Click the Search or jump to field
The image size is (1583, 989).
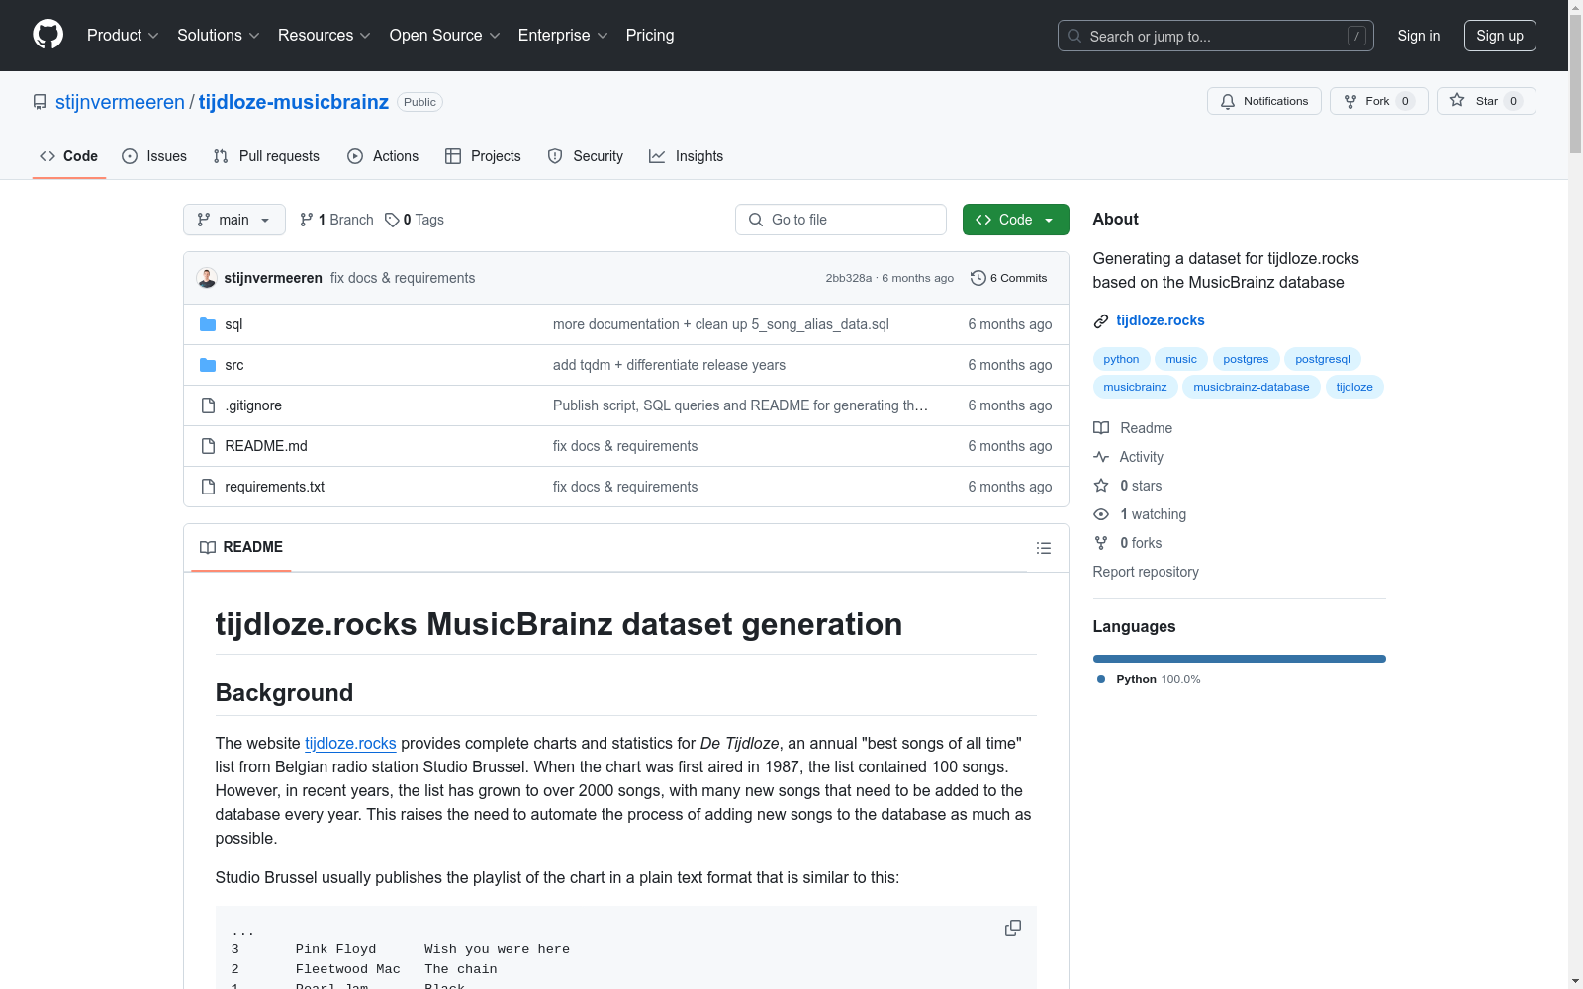click(x=1216, y=36)
